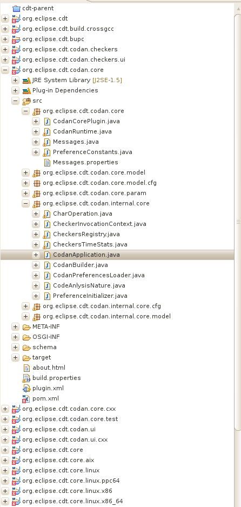Collapse the org.eclipse.cdt.codan.core project node
Image resolution: width=241 pixels, height=507 pixels.
coord(5,70)
